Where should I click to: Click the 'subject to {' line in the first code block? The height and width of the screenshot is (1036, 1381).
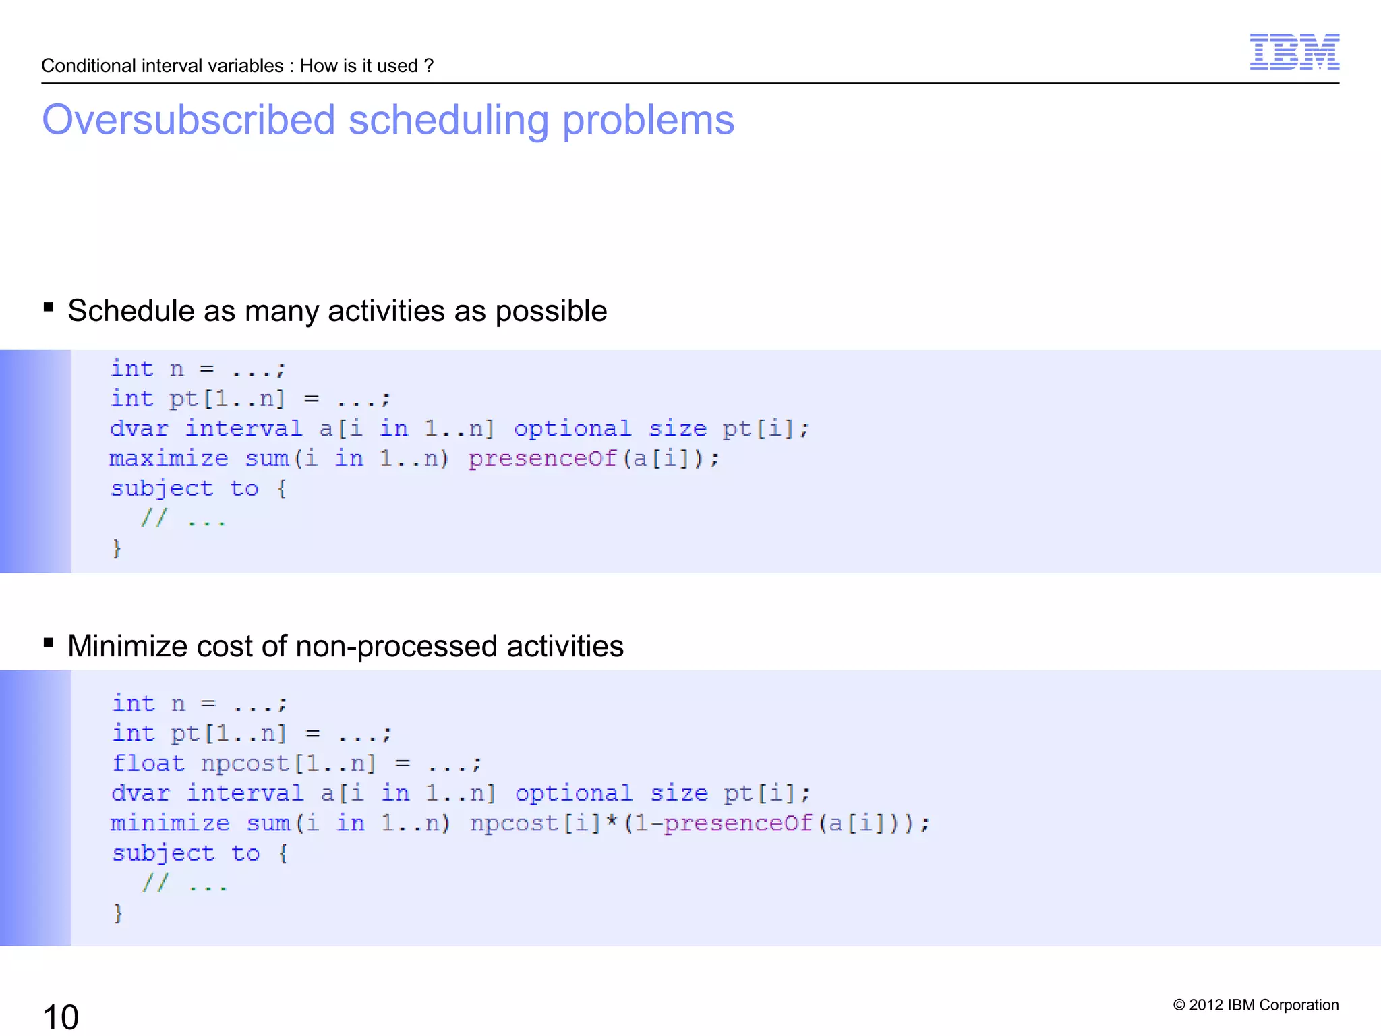pyautogui.click(x=199, y=488)
